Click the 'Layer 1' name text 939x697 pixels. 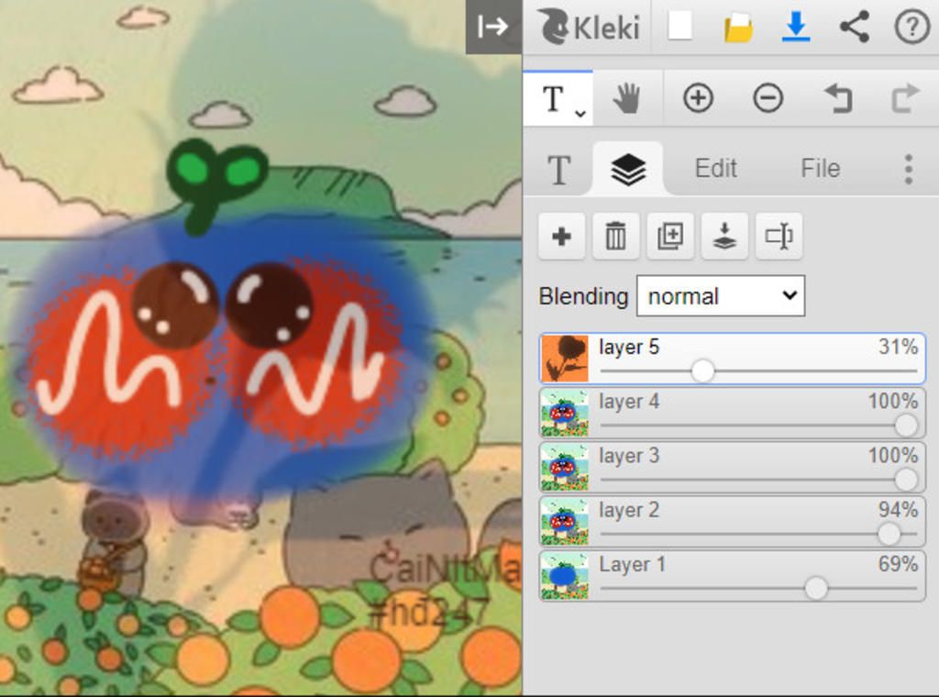pyautogui.click(x=633, y=565)
